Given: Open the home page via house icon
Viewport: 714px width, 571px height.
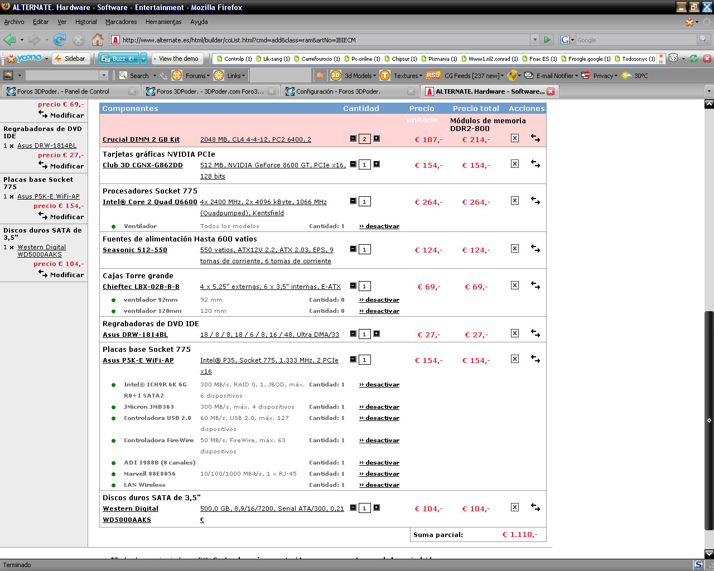Looking at the screenshot, I should click(98, 40).
